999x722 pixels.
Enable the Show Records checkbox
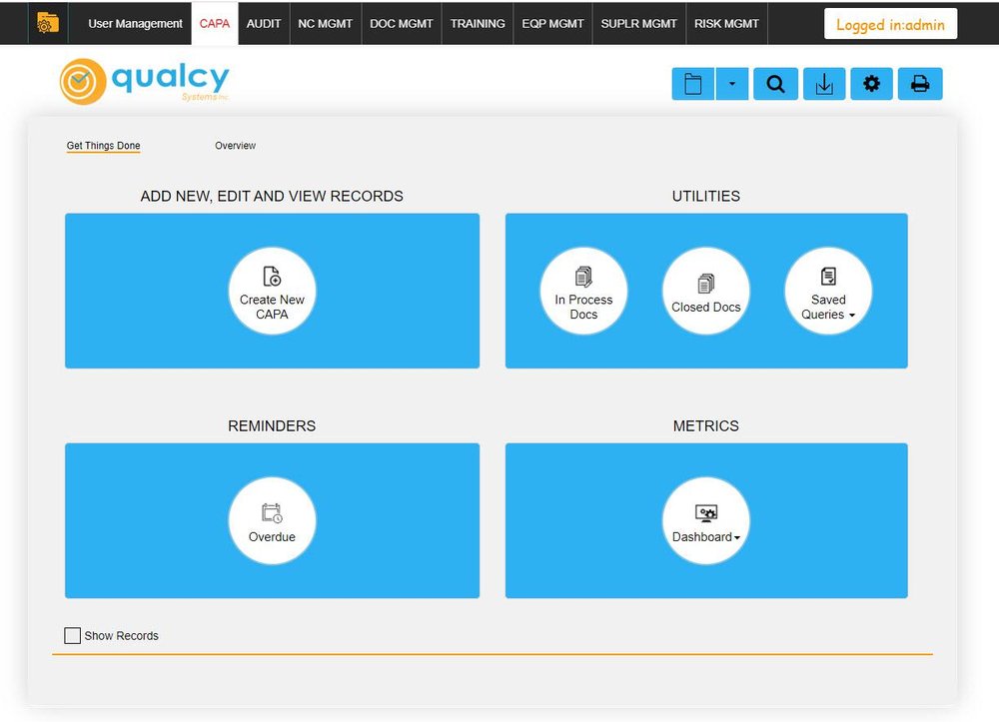[72, 635]
